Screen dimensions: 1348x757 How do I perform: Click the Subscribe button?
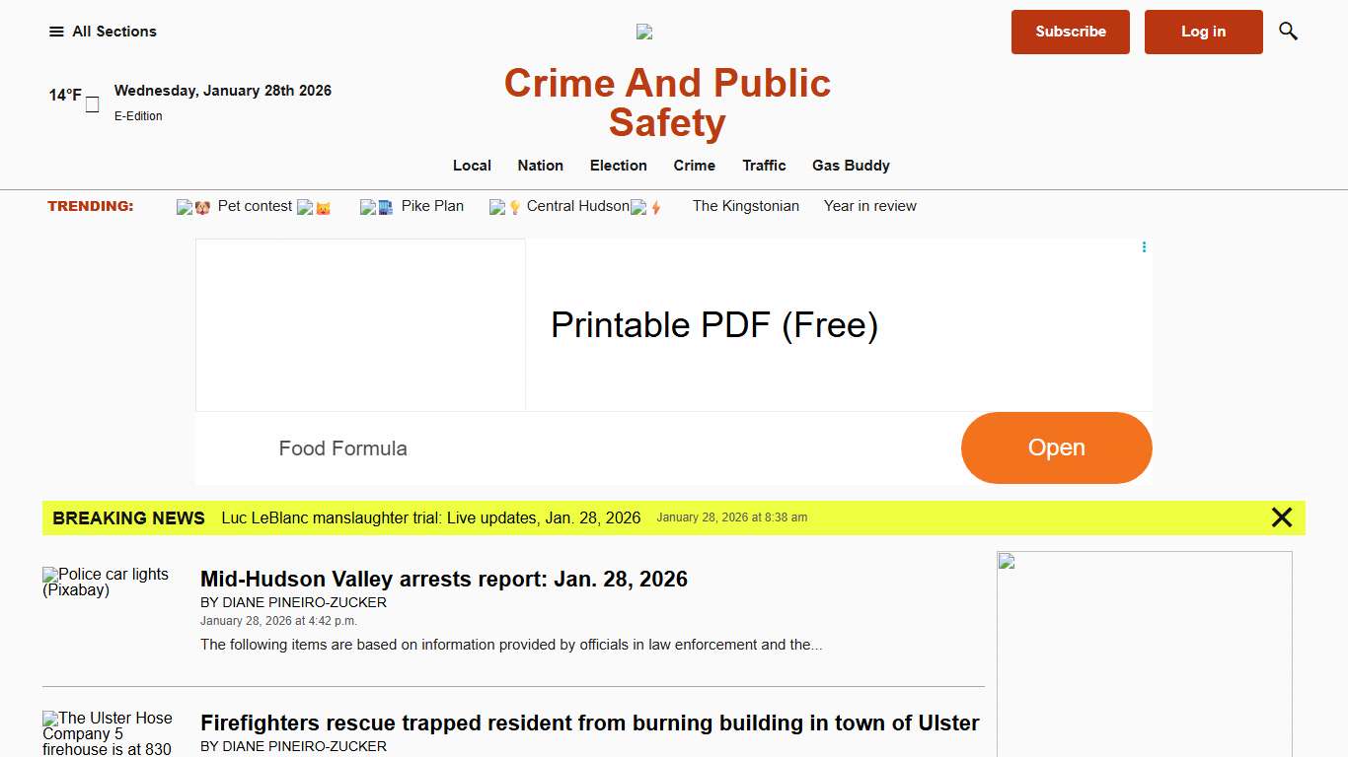[1070, 32]
